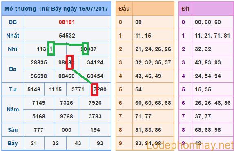Click the date header 15/07/2017
234x151 pixels.
93,9
